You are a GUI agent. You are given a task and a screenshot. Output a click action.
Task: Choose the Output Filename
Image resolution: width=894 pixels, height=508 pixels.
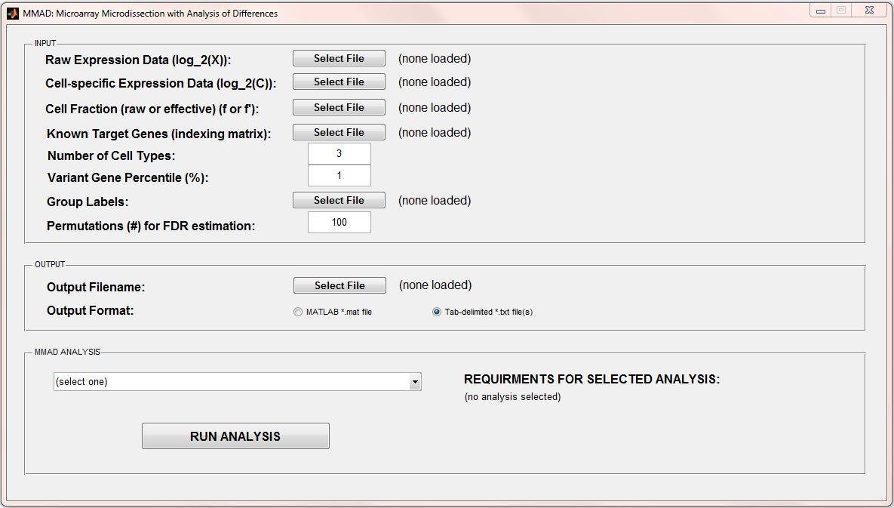tap(339, 285)
